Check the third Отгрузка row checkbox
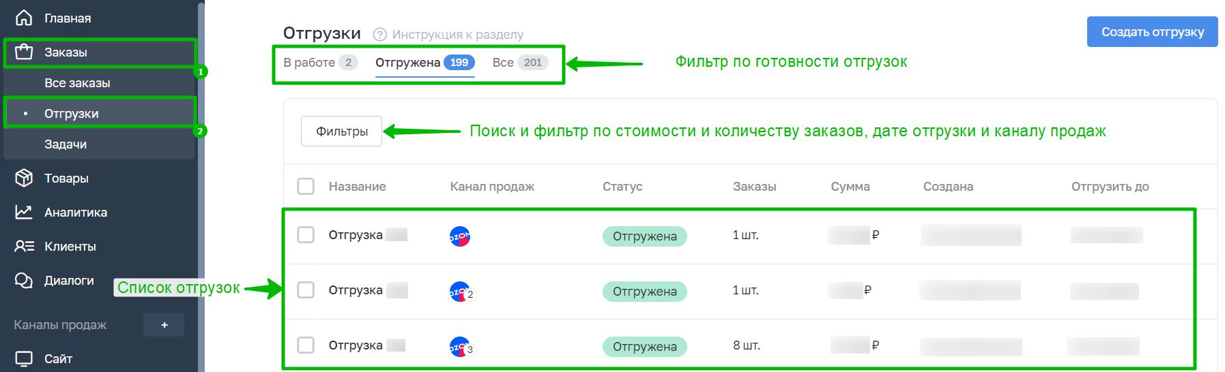 (x=306, y=345)
